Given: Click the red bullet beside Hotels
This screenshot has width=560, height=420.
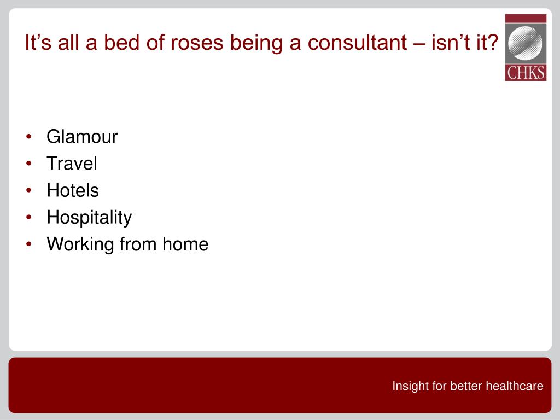Looking at the screenshot, I should point(29,190).
